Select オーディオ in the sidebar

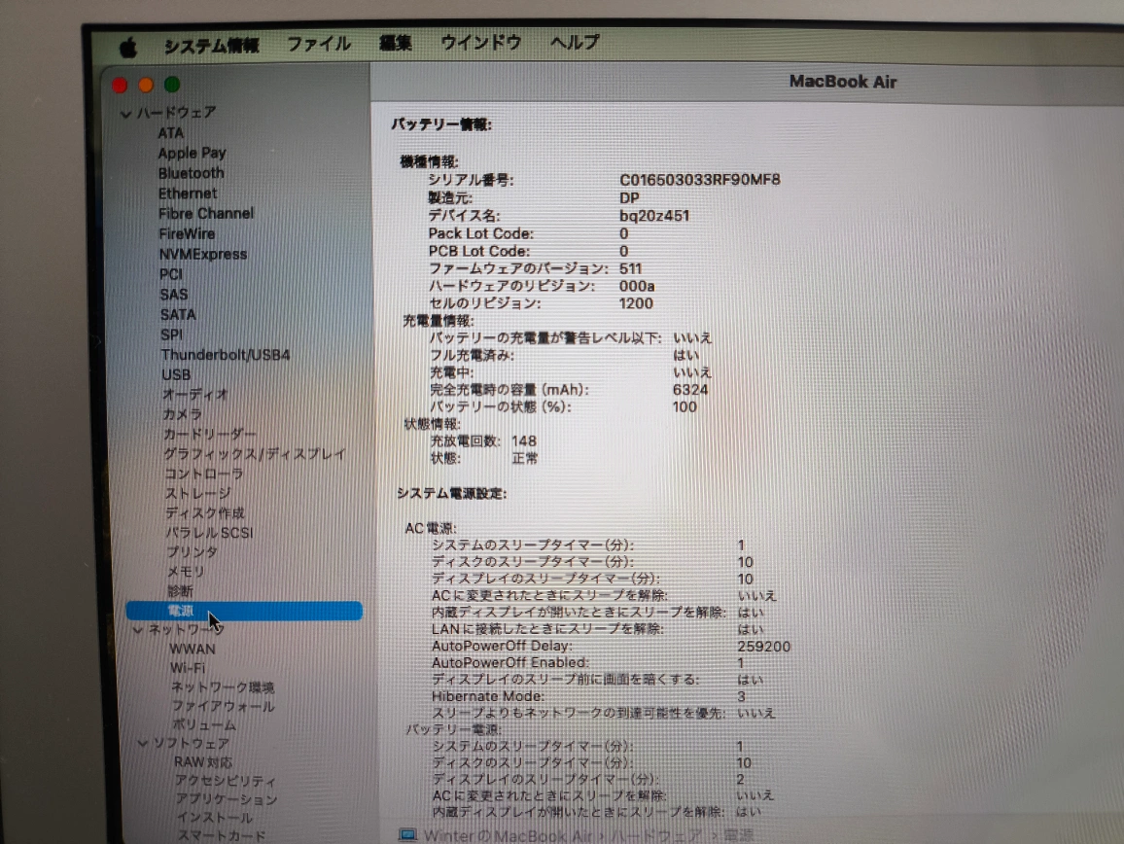coord(195,395)
